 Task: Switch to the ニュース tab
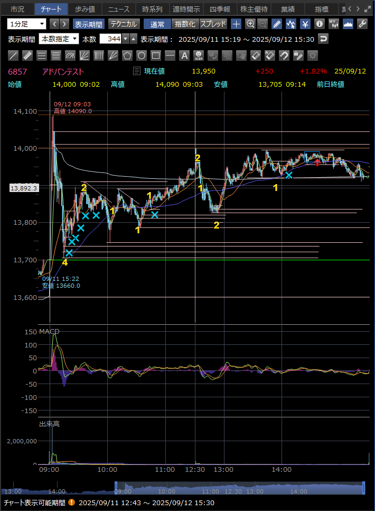[x=119, y=9]
